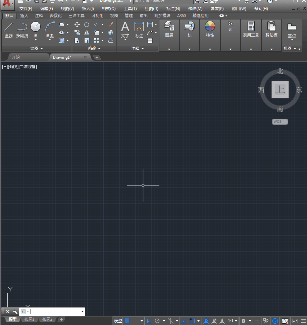Expand the 绘图 (Draw) panel
The image size is (307, 325).
click(x=37, y=49)
